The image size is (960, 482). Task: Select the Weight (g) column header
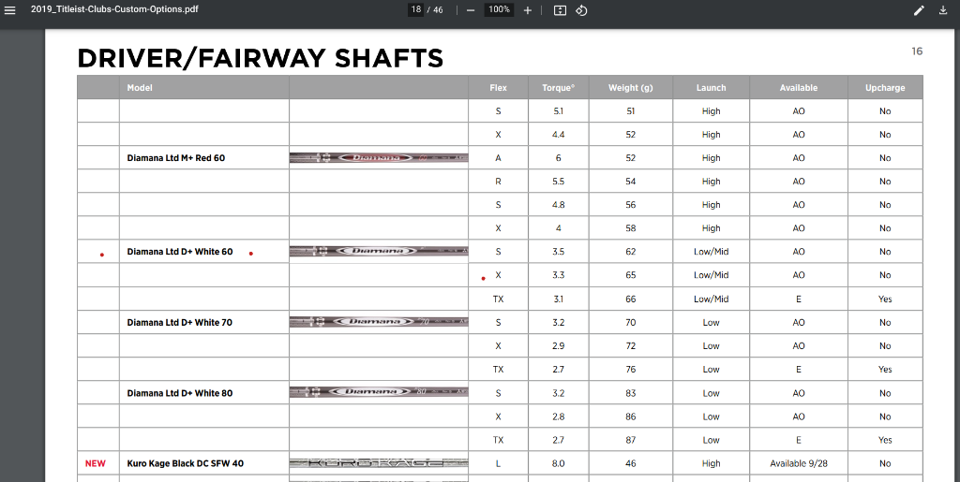[x=631, y=87]
